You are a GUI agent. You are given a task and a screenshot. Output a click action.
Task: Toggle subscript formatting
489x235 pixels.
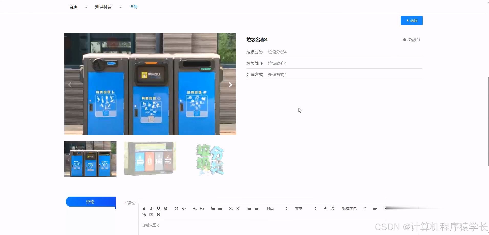[x=231, y=208]
